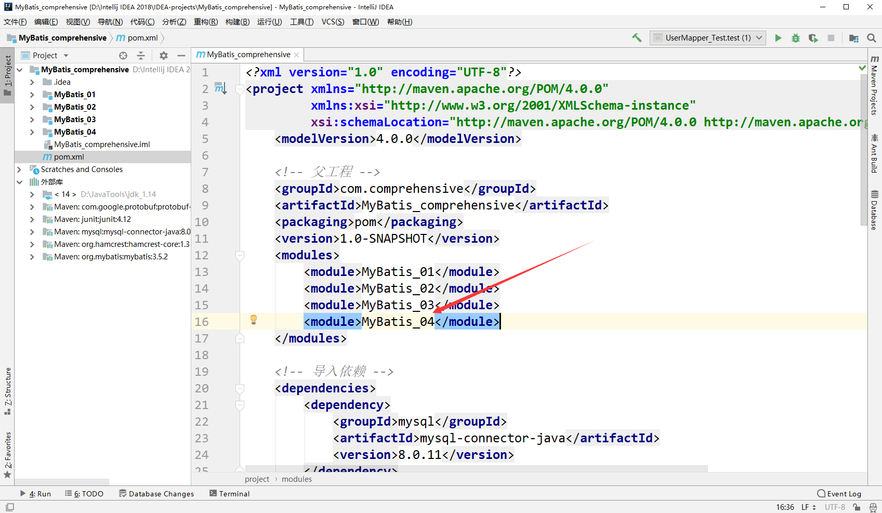The height and width of the screenshot is (513, 882).
Task: Expand the .idea folder
Action: click(32, 82)
